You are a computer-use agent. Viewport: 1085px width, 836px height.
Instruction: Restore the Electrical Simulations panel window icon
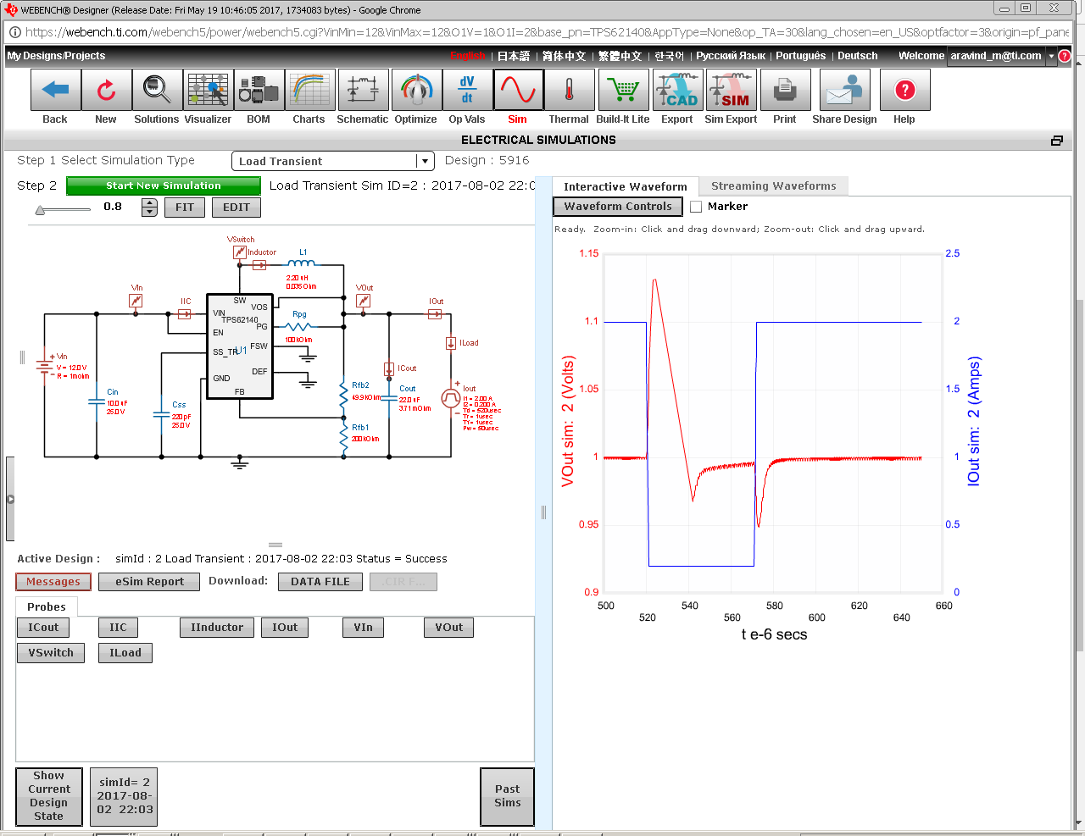point(1056,141)
